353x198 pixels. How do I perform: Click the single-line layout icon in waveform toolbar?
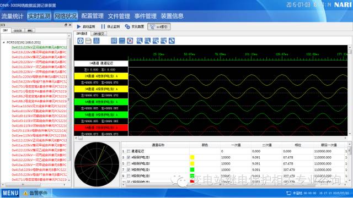pos(122,41)
